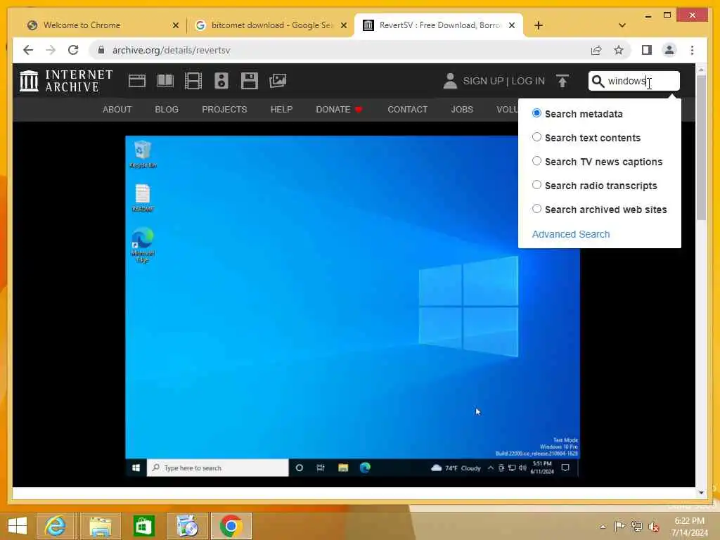Toggle Chrome side panel icon

(x=647, y=50)
